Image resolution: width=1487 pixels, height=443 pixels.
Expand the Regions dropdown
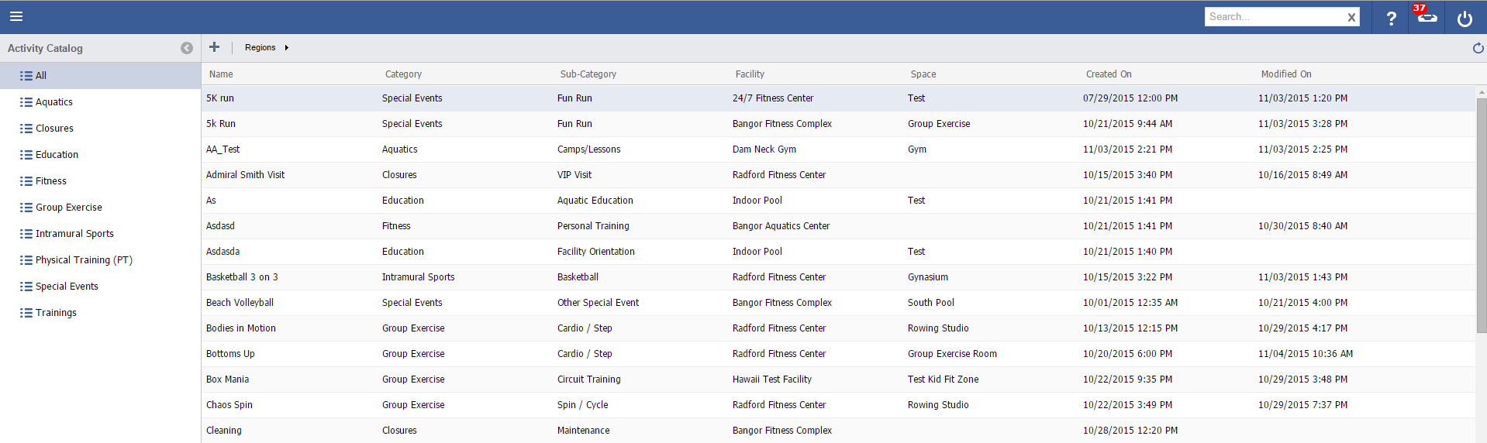pyautogui.click(x=267, y=47)
